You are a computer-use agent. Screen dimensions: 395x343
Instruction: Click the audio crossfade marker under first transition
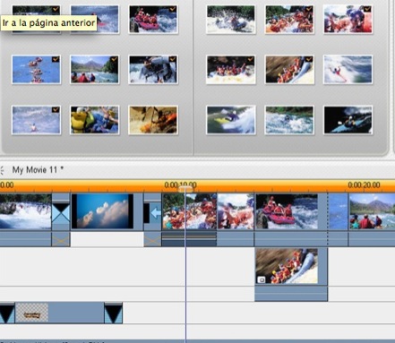point(61,240)
